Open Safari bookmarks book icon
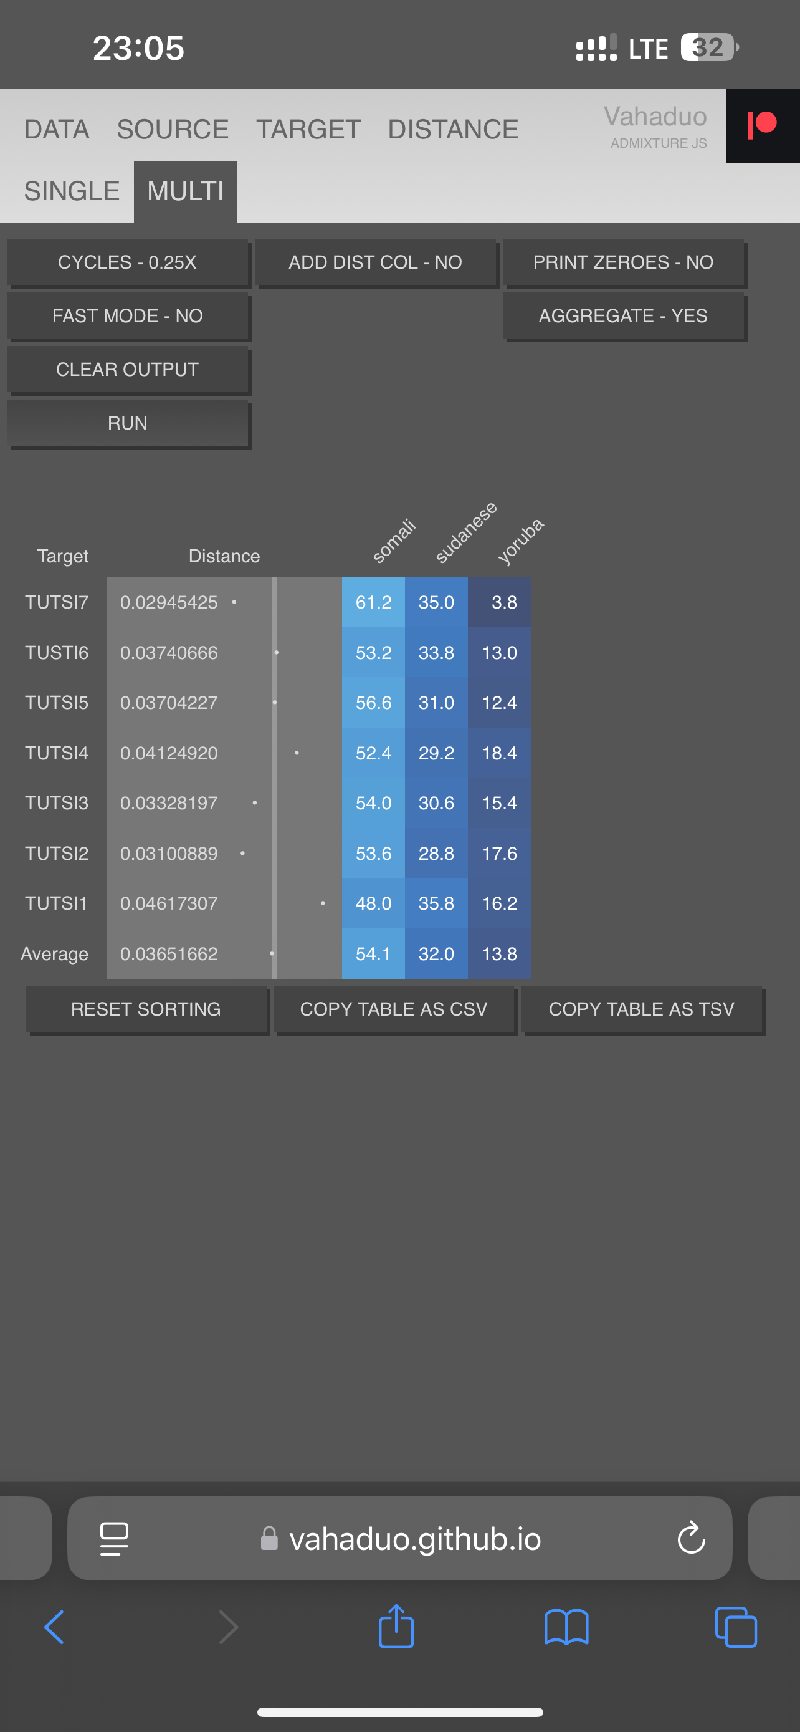800x1732 pixels. 566,1627
